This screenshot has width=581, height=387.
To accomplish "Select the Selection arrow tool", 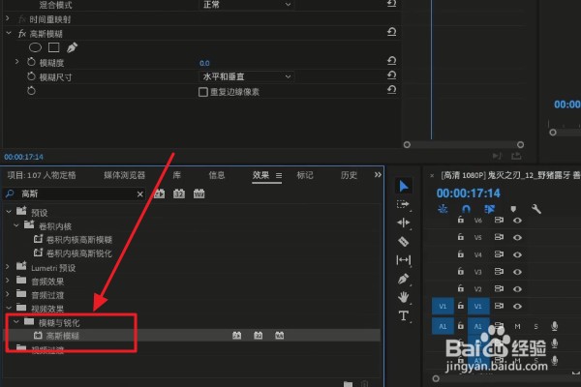I will coord(404,186).
